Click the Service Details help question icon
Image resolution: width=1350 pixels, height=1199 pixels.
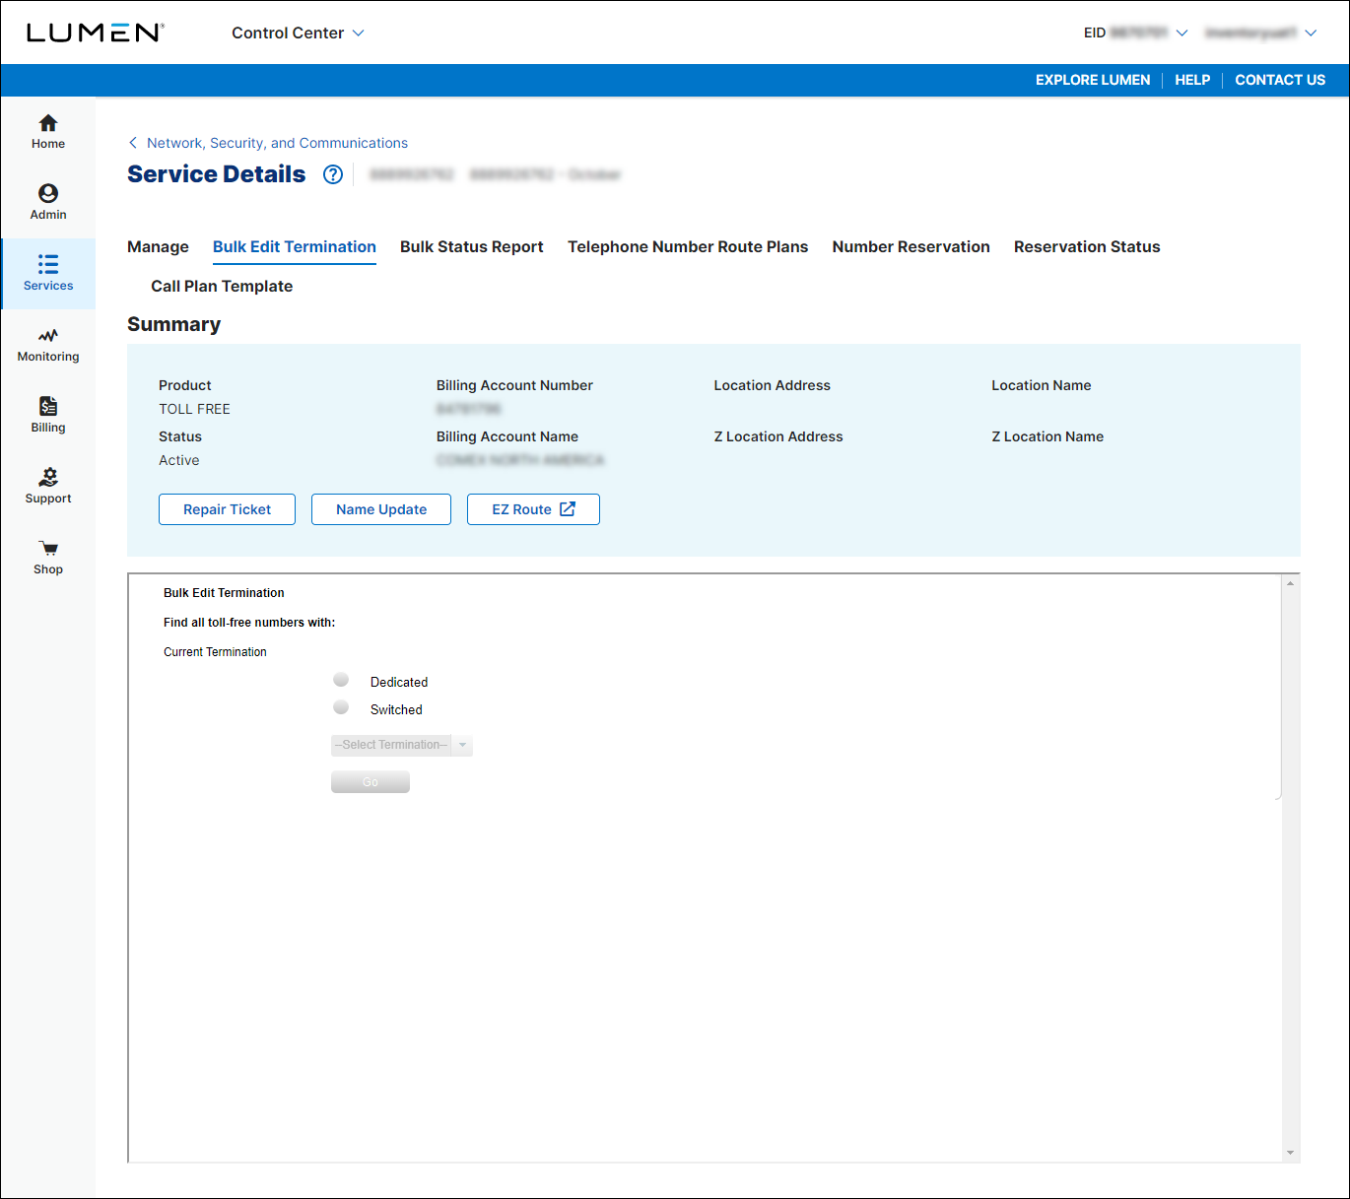pos(333,174)
